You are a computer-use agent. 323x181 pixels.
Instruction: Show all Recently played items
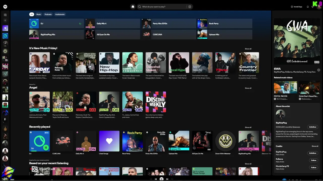pos(248,127)
